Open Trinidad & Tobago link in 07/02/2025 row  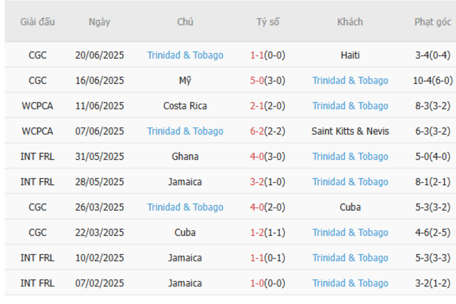(x=350, y=283)
